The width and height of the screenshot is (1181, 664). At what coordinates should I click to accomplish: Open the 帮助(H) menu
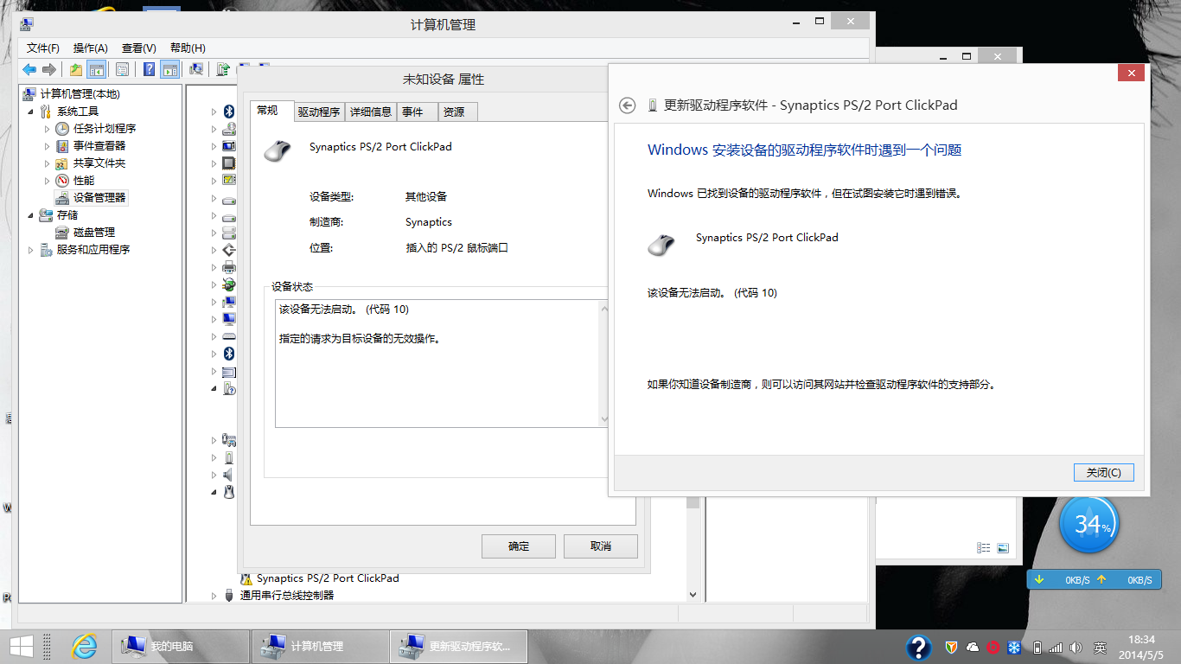pyautogui.click(x=188, y=48)
